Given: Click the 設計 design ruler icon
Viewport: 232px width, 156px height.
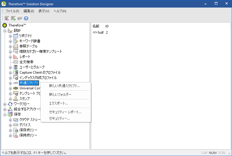Looking at the screenshot, I should tap(10, 31).
